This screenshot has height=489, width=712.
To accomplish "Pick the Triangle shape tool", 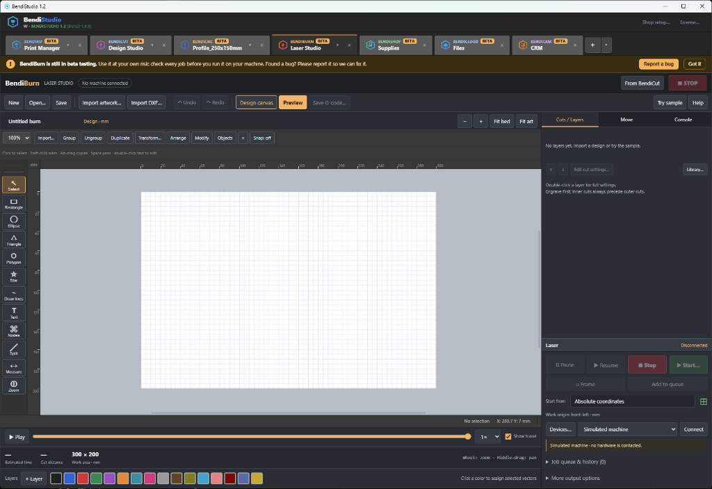I will (14, 239).
